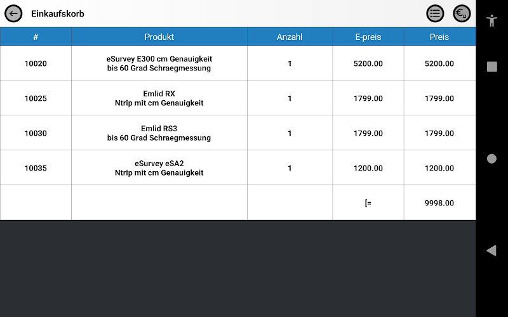Viewport: 508px width, 317px height.
Task: Click the Preis column header
Action: coord(439,37)
